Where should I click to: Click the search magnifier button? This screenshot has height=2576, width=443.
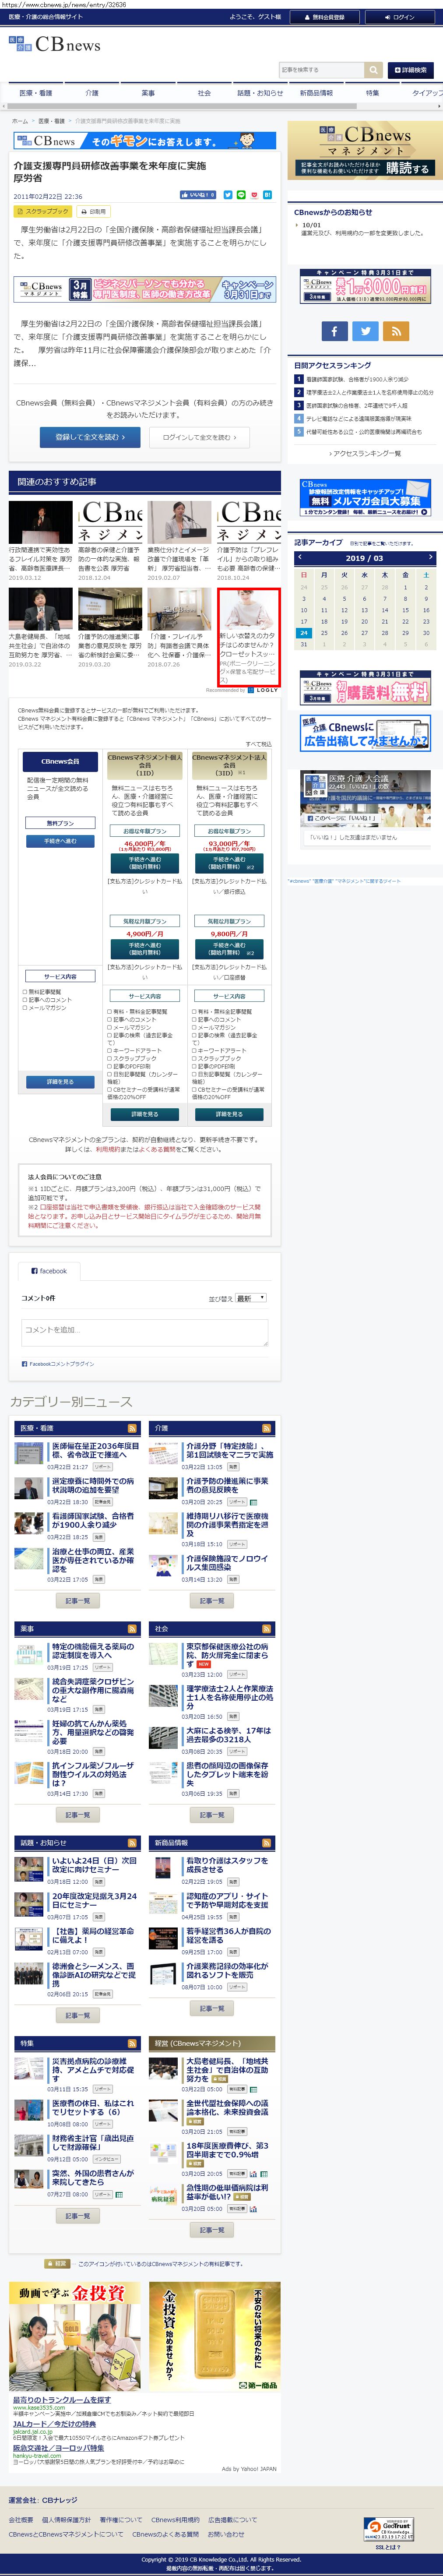[374, 70]
